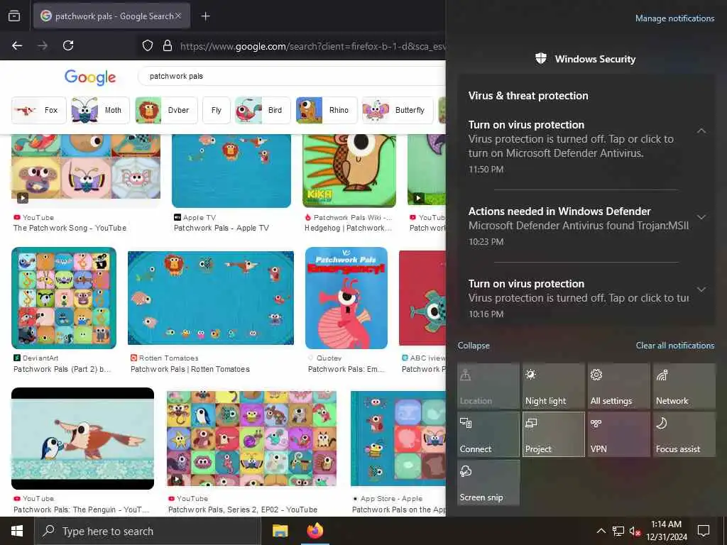Collapse the 11:50 PM virus protection notification

[701, 131]
